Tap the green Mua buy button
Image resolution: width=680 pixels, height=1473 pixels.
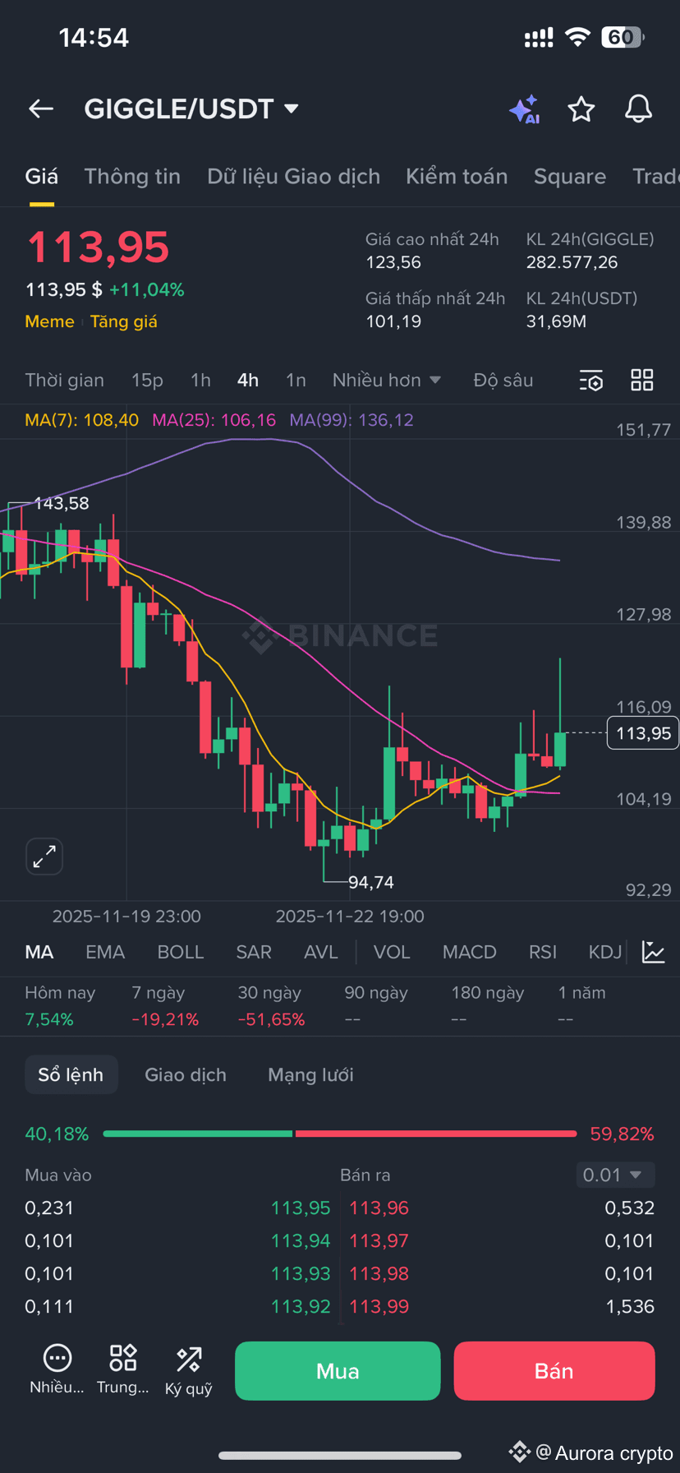click(338, 1371)
